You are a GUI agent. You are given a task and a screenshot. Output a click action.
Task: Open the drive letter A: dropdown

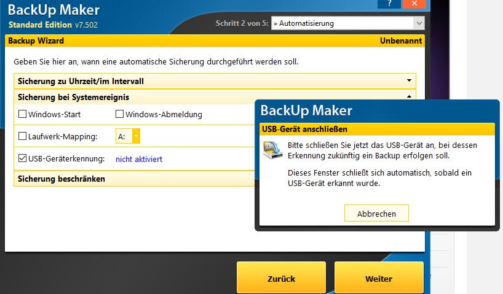point(136,136)
